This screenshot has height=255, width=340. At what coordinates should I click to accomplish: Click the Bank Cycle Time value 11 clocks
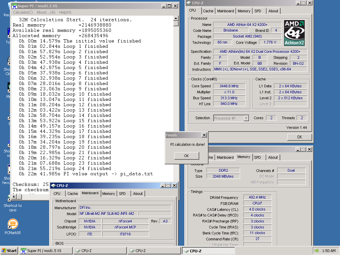pyautogui.click(x=257, y=233)
